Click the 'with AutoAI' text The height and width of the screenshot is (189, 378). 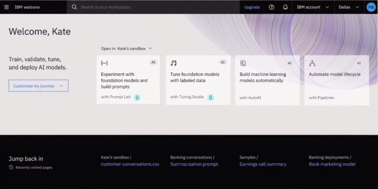250,98
